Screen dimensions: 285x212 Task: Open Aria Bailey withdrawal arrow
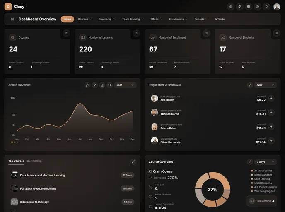271,98
